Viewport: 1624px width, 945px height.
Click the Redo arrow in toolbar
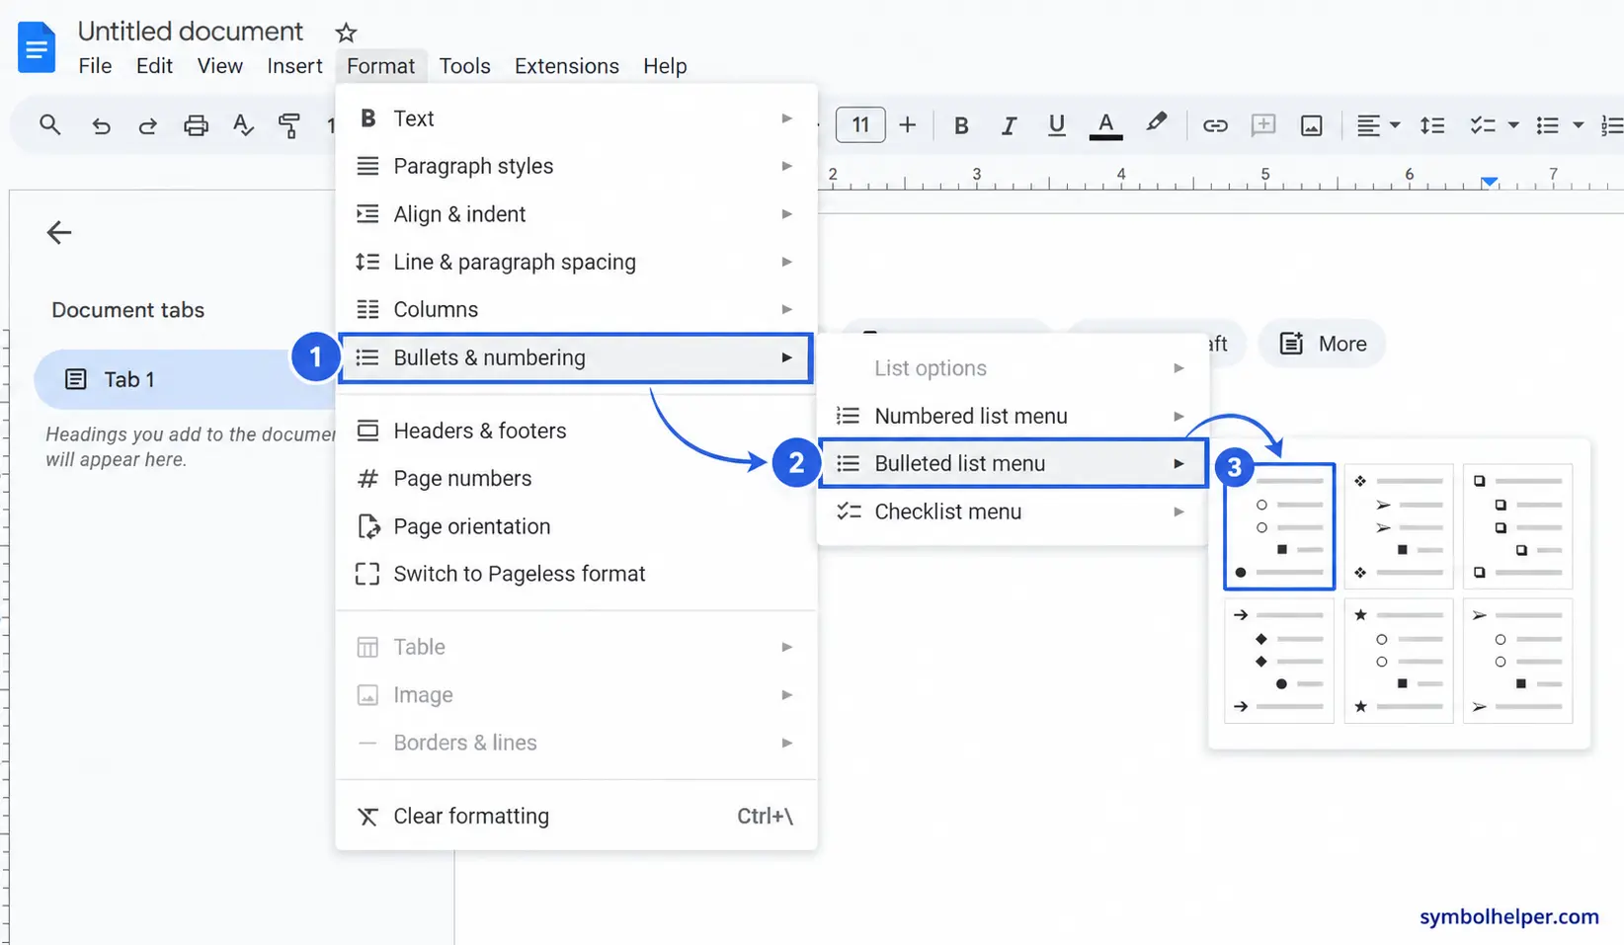147,125
